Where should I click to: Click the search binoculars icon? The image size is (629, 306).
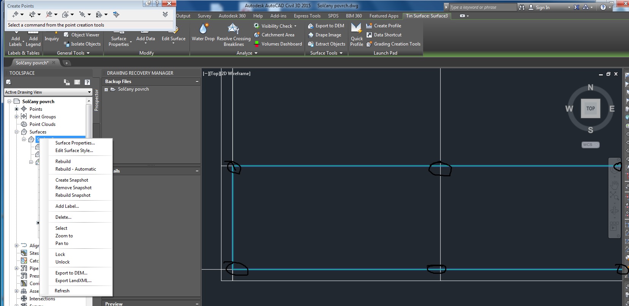tap(522, 7)
